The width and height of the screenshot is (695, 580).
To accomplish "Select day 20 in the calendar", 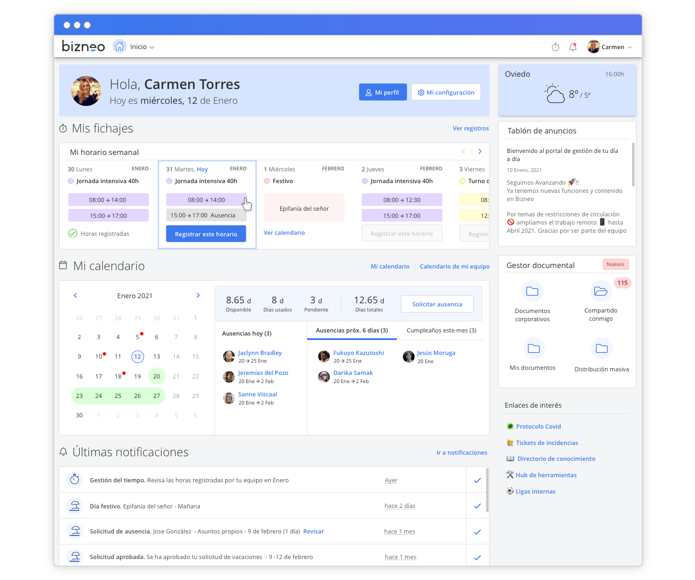I will [x=157, y=376].
